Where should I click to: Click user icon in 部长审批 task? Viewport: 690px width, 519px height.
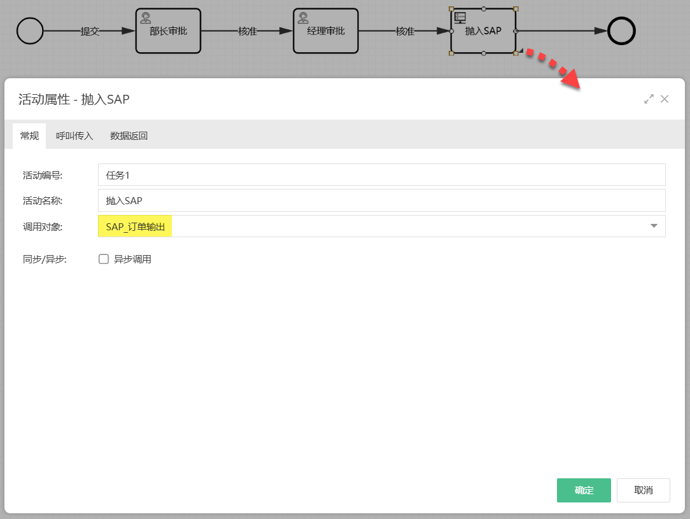coord(146,18)
